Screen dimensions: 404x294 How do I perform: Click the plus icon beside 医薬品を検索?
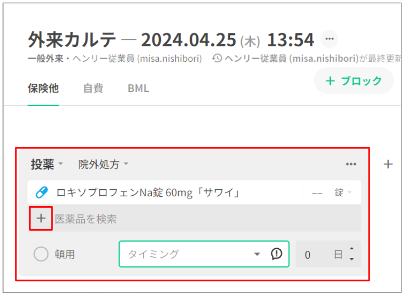(41, 218)
